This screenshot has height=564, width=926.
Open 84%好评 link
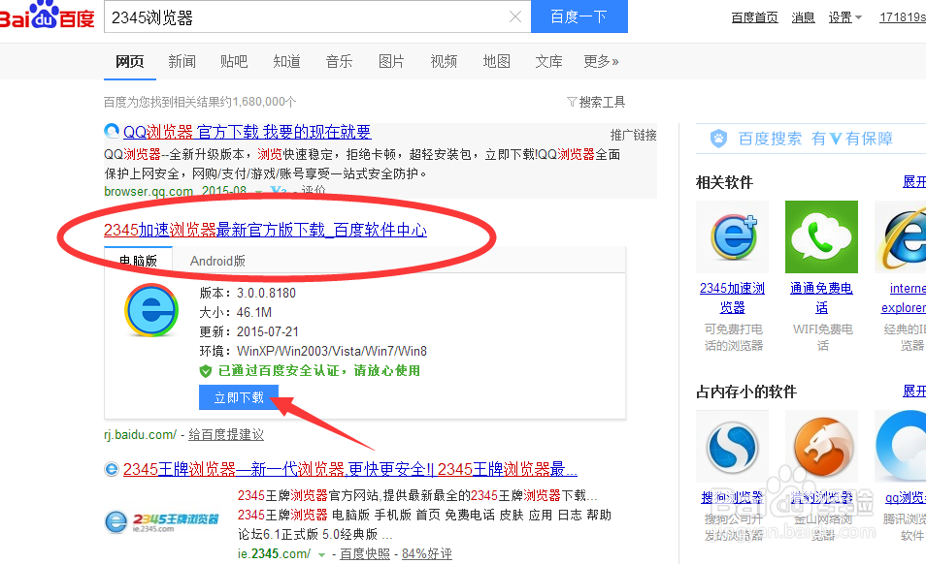427,554
